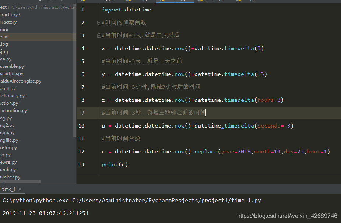Viewport: 341px width, 223px height.
Task: Click 'month=11' argument in replace call
Action: (x=267, y=151)
